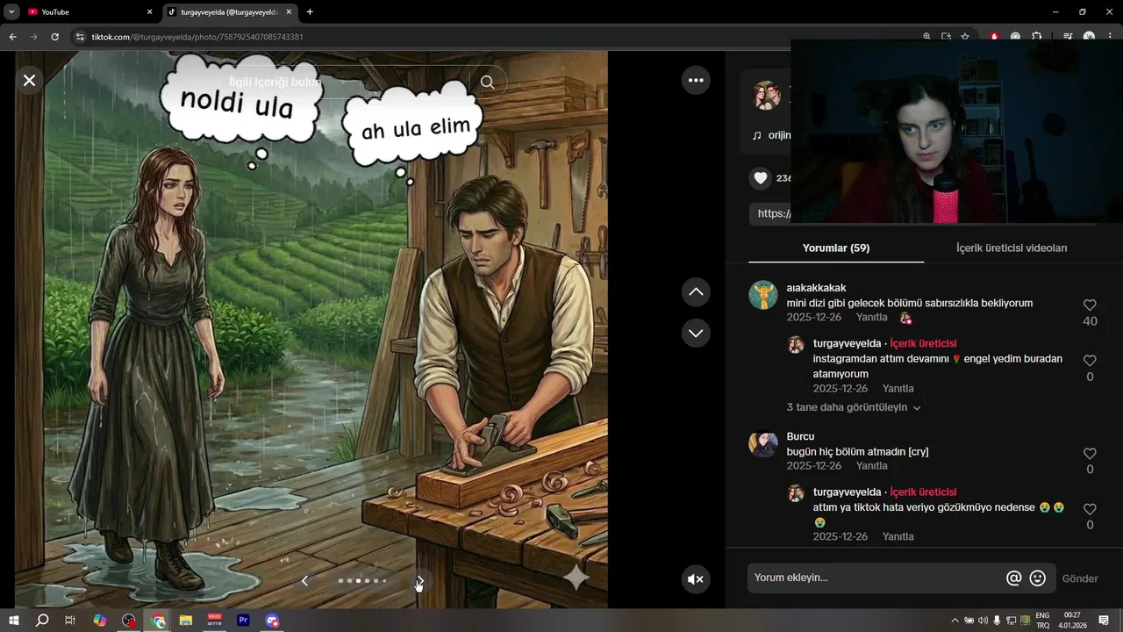The height and width of the screenshot is (632, 1123).
Task: Open the Chrome extensions puzzle icon
Action: [1036, 37]
